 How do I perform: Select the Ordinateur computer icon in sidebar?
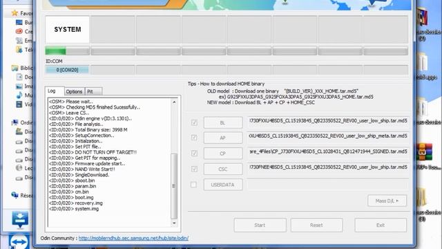[x=15, y=122]
